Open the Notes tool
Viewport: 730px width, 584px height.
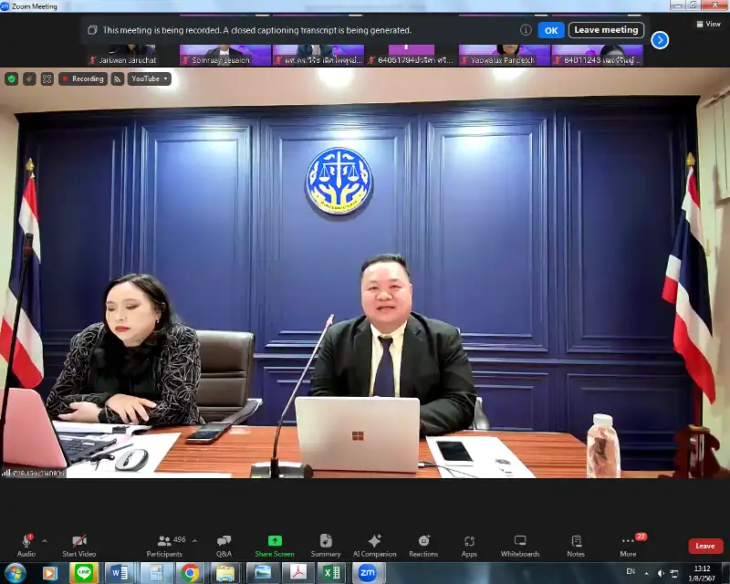coord(576,543)
